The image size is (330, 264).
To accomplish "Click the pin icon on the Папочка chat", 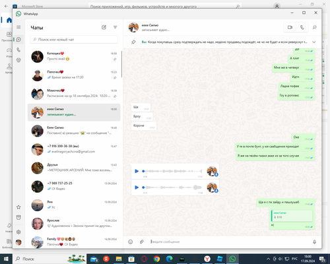I will [x=115, y=78].
